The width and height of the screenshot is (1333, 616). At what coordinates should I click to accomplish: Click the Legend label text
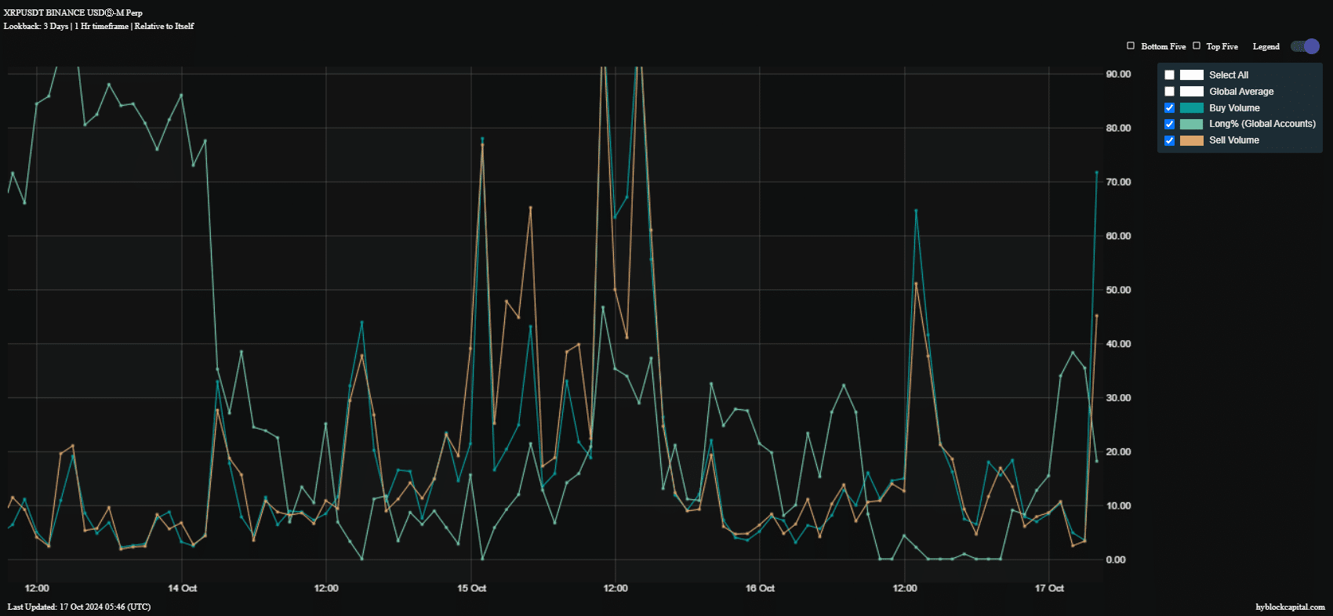[x=1266, y=46]
